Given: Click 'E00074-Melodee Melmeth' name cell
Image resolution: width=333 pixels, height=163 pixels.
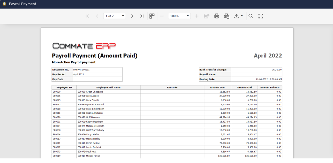Looking at the screenshot, I should point(109,126).
